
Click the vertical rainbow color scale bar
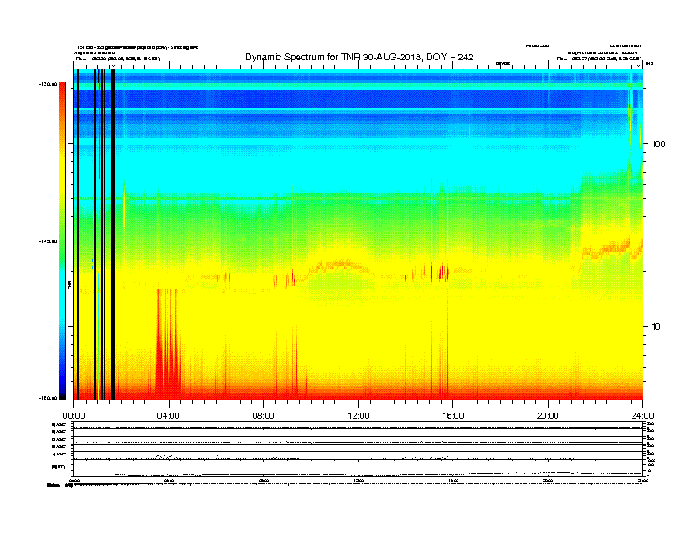62,241
